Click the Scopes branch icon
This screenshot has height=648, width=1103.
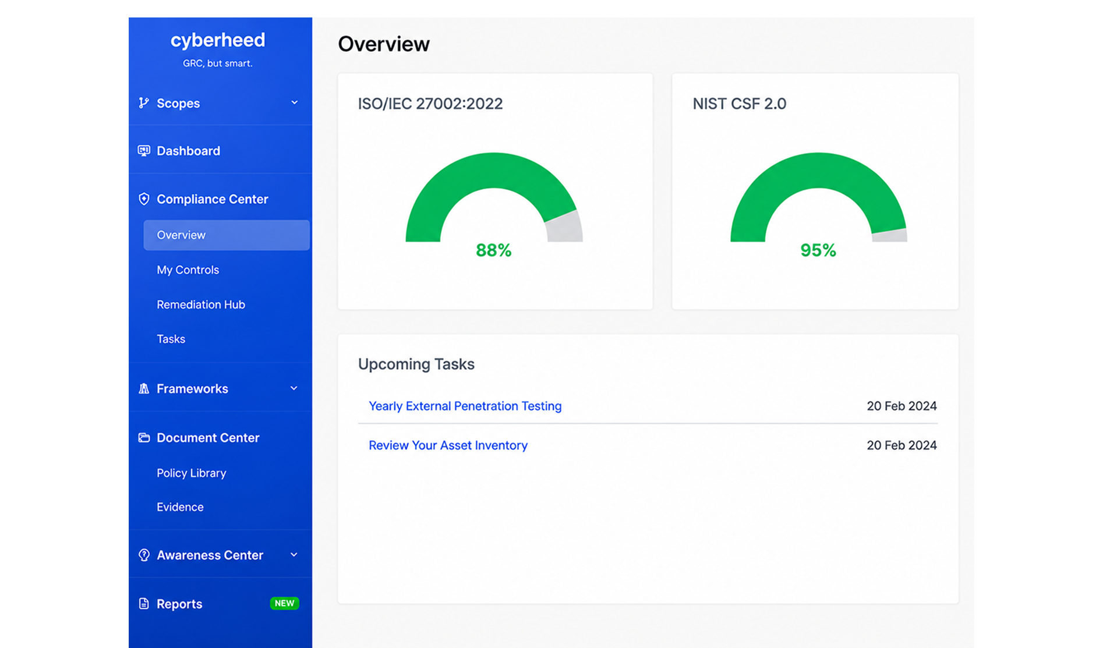143,103
